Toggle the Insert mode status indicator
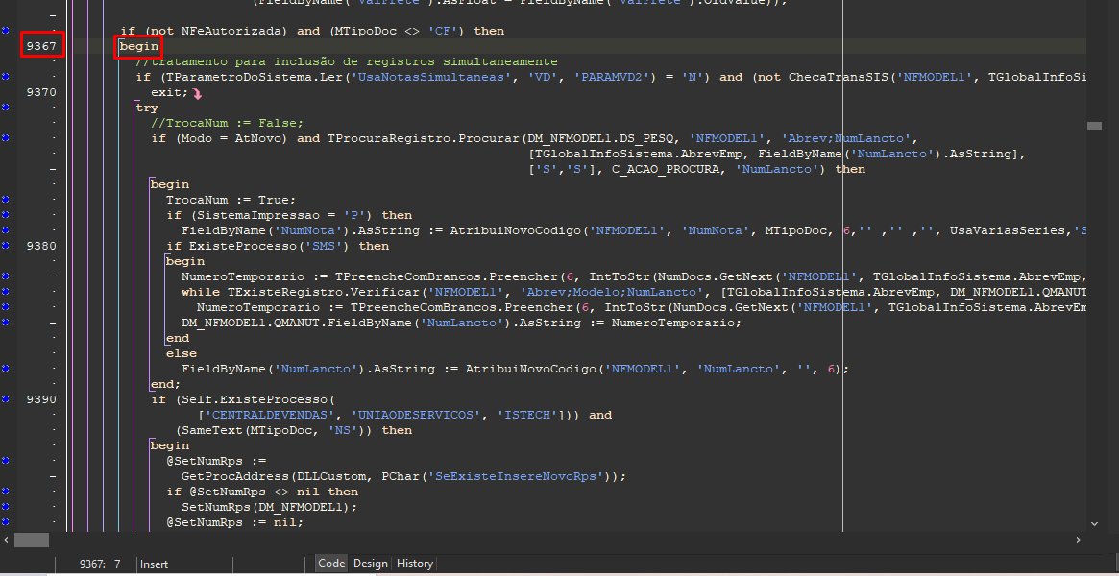This screenshot has width=1119, height=576. point(154,564)
